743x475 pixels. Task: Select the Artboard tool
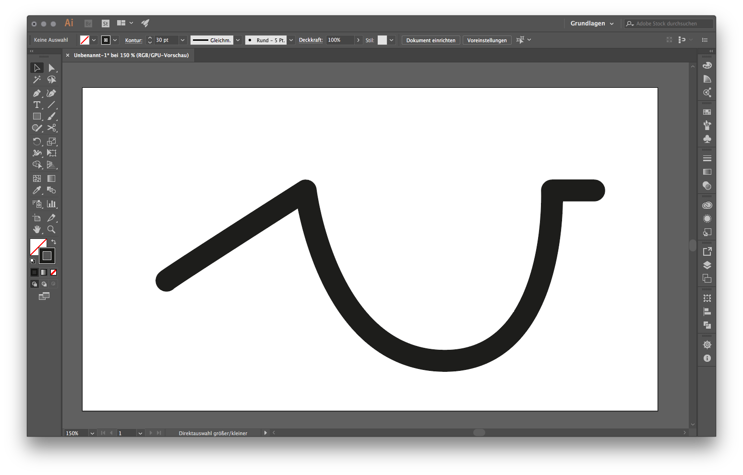tap(37, 218)
